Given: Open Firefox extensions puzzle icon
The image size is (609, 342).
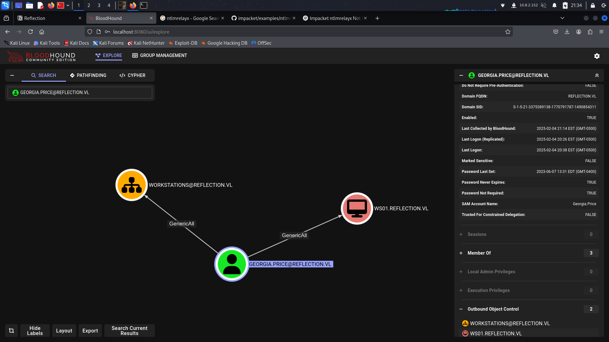Looking at the screenshot, I should (590, 32).
